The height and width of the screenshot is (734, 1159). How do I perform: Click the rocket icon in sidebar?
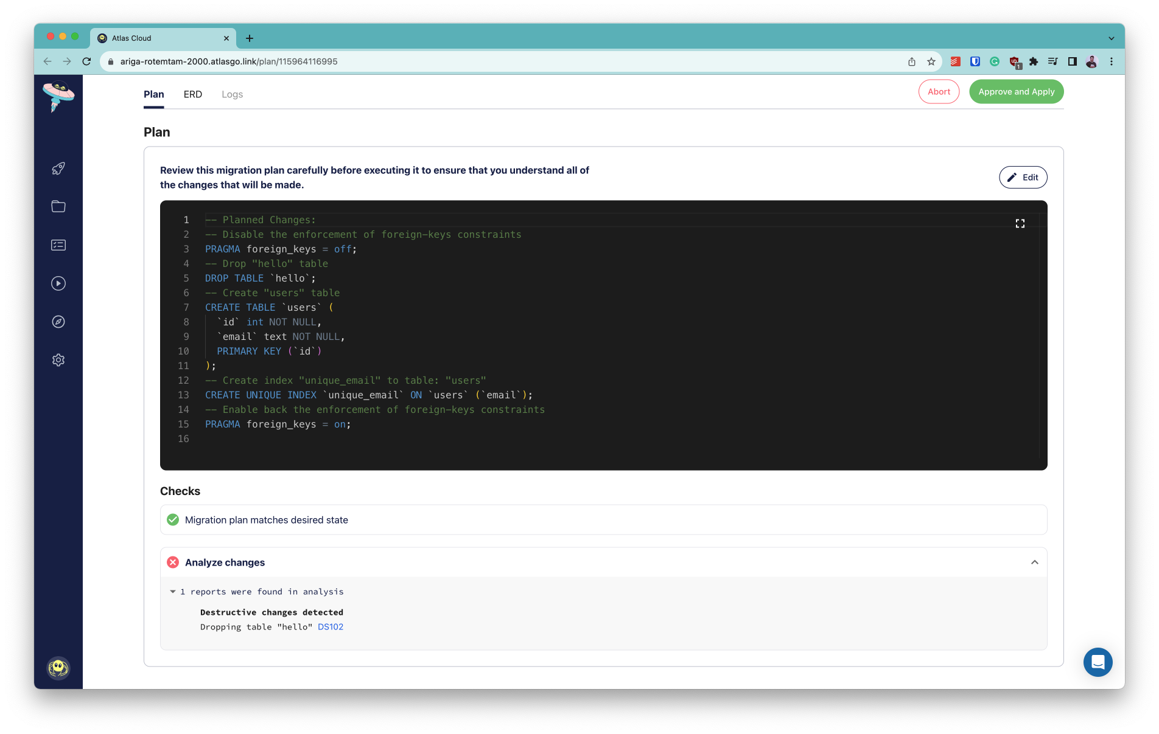coord(58,168)
